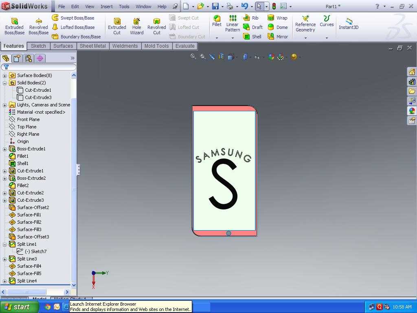
Task: Click Edit Appearance color sphere icon
Action: coord(271,56)
